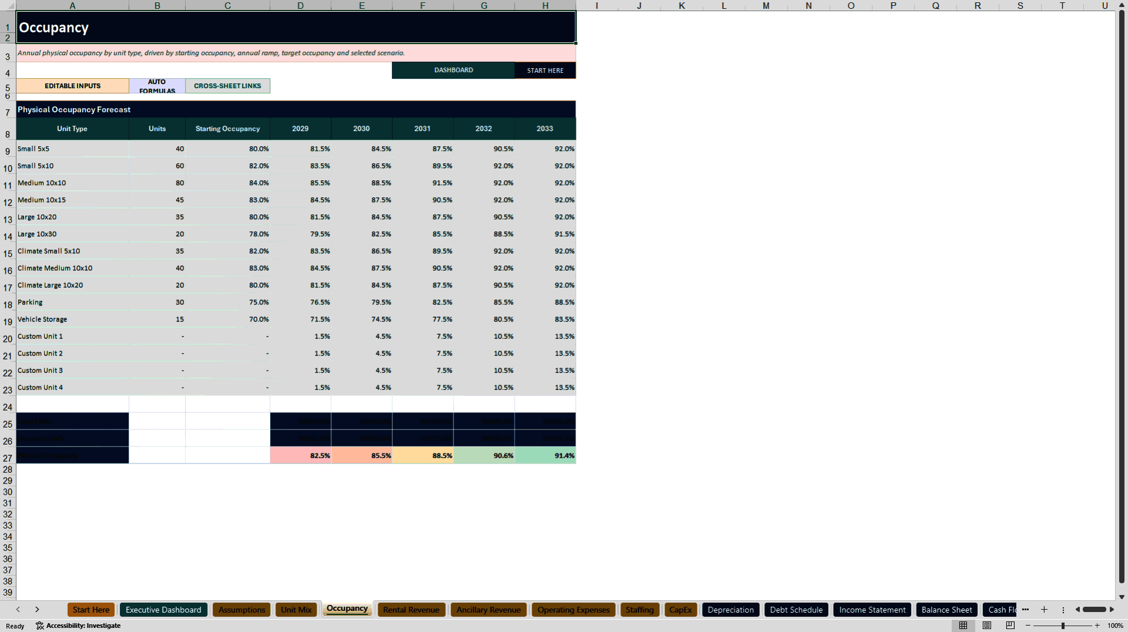Open the Executive Dashboard sheet tab

click(x=163, y=610)
